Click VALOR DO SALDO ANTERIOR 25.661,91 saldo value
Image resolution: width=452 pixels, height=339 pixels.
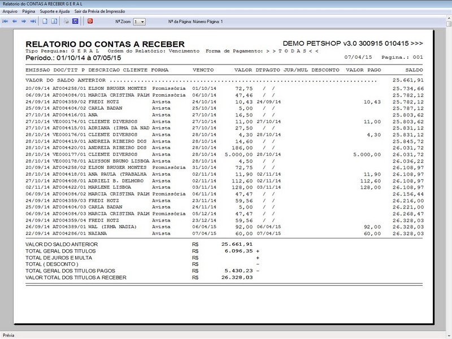[408, 80]
